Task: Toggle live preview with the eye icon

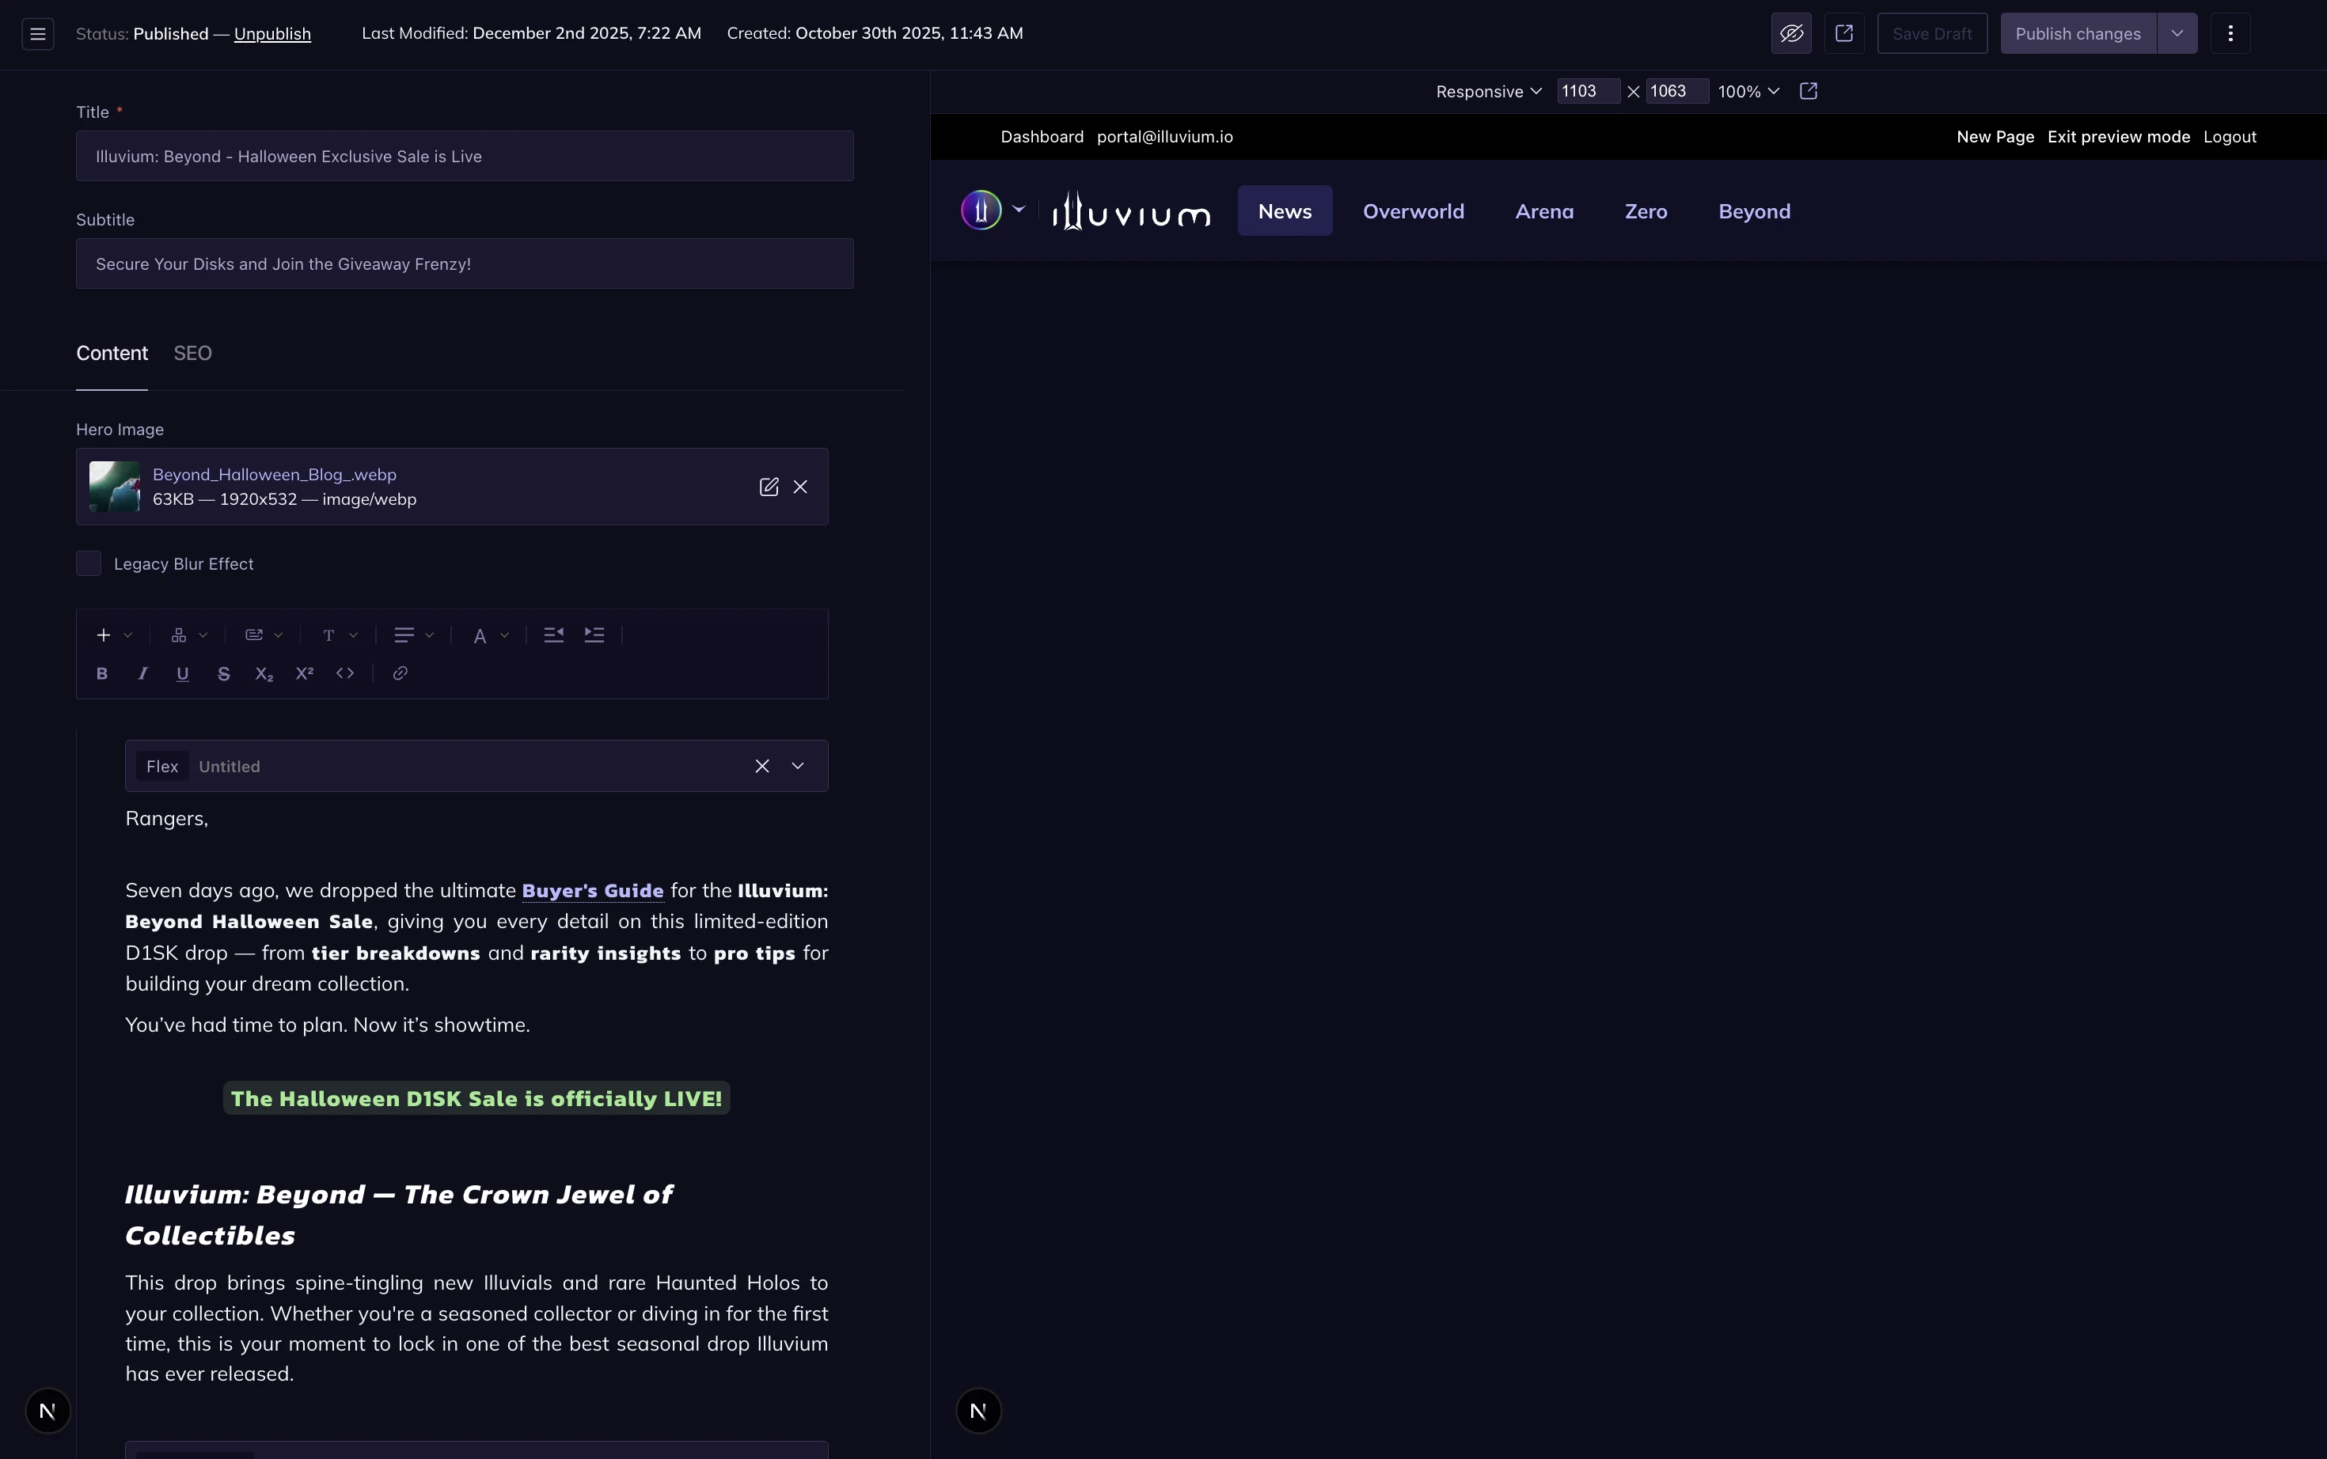Action: [x=1791, y=34]
